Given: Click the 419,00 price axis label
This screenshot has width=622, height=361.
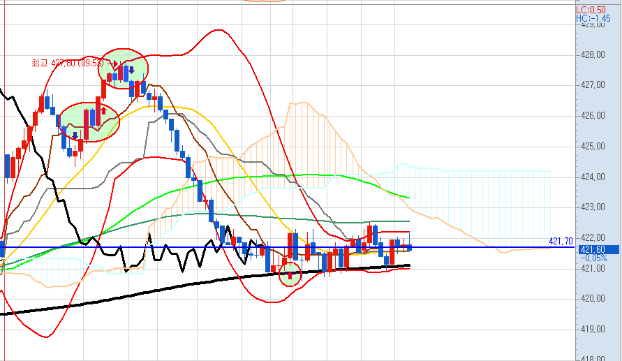Looking at the screenshot, I should click(x=593, y=330).
